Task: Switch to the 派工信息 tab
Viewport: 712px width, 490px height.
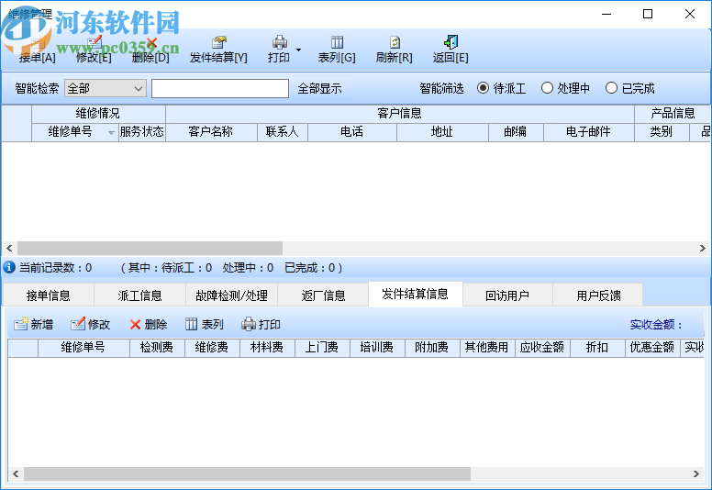Action: [139, 295]
